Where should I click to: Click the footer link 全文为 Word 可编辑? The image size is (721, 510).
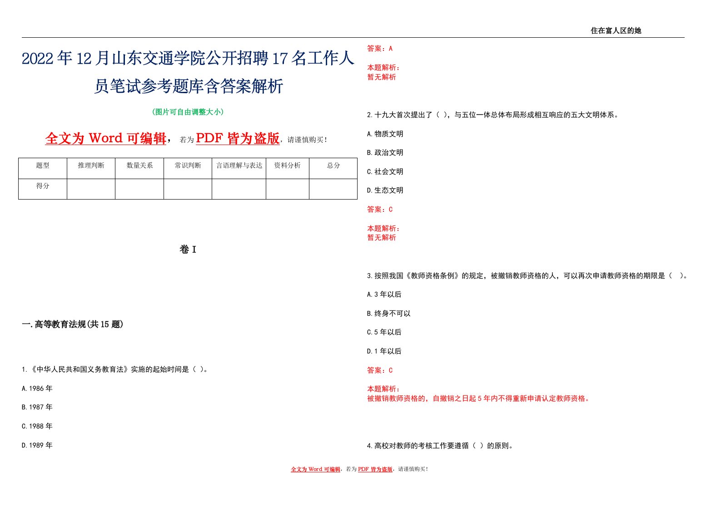click(x=315, y=469)
